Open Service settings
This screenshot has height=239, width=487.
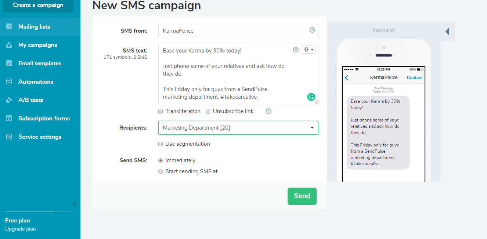tap(40, 137)
